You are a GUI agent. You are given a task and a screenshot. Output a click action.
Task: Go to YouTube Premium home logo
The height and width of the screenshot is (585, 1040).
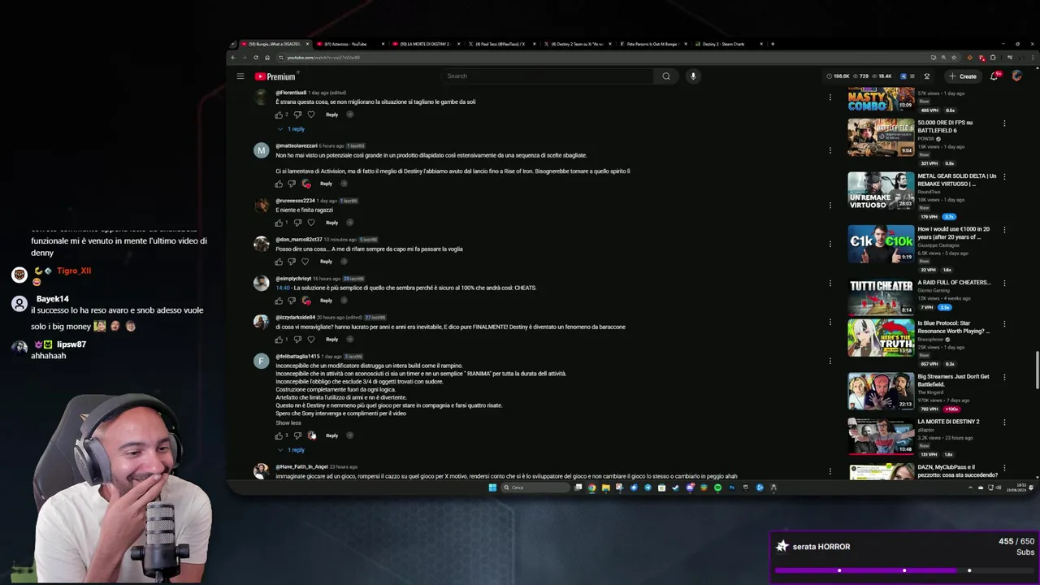point(276,76)
